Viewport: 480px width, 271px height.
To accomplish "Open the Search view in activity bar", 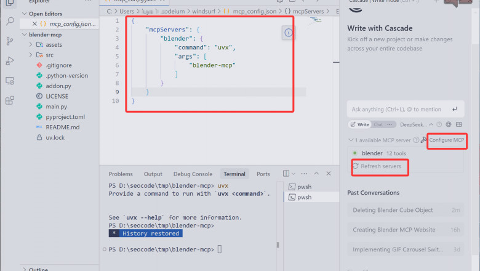I will click(10, 21).
